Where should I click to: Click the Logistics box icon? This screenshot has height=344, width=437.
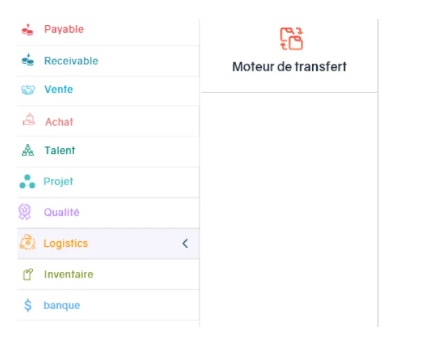[28, 243]
